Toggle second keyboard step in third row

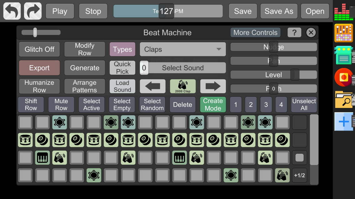click(179, 158)
